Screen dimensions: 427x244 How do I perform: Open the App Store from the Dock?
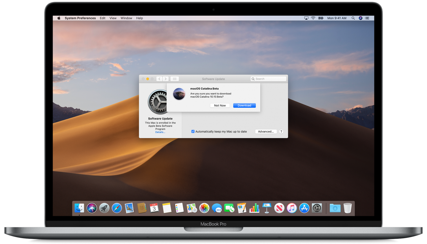click(304, 208)
